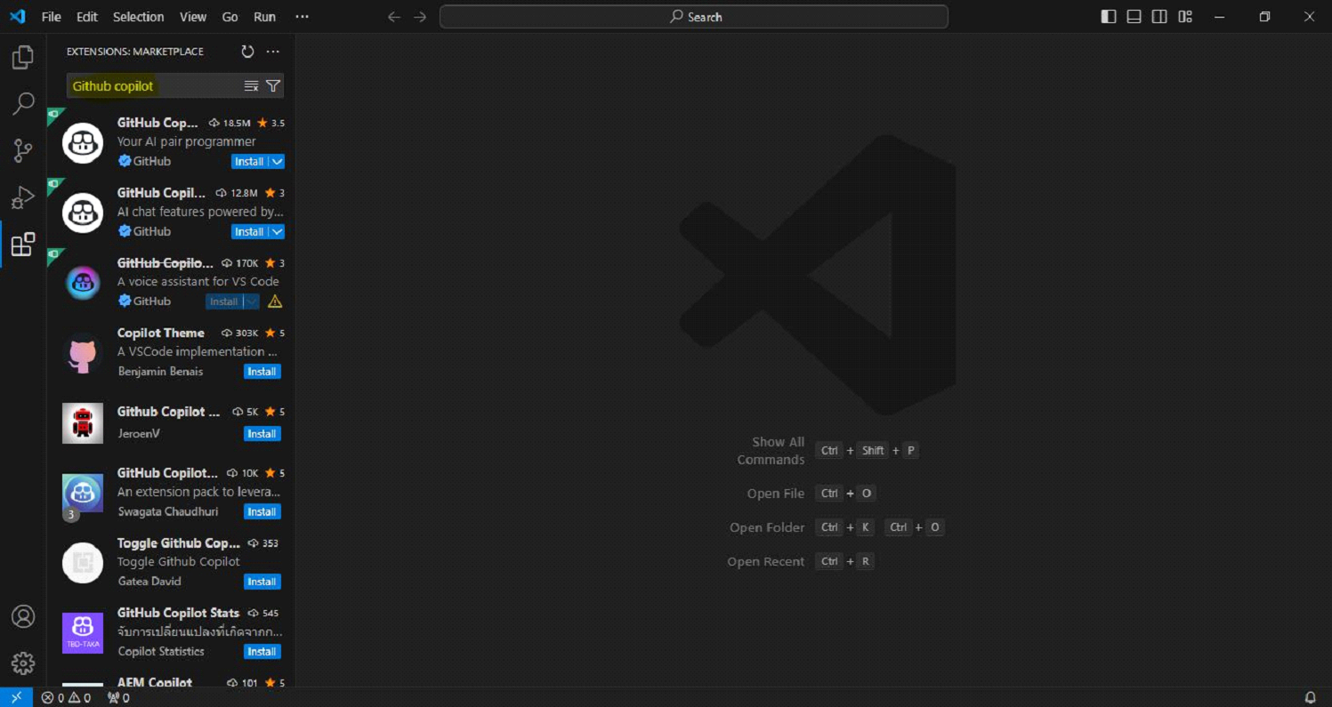
Task: Open the Run and Debug view
Action: [x=23, y=197]
